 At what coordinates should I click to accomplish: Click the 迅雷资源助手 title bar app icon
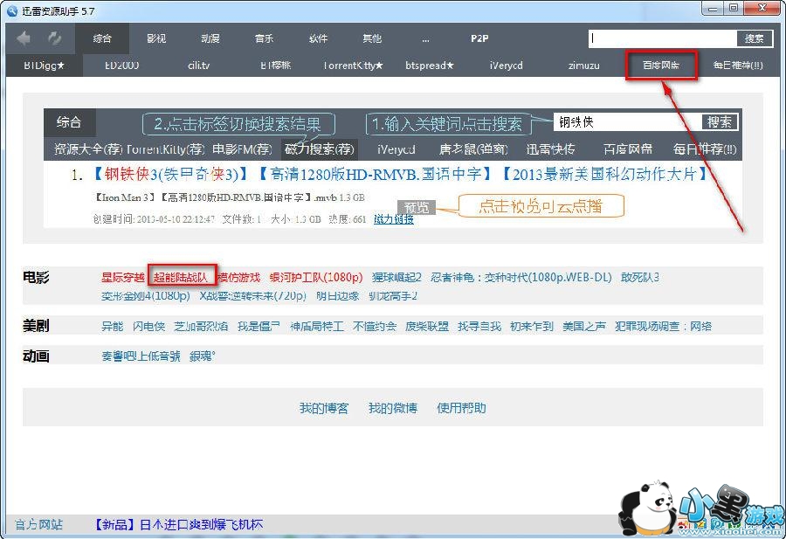[x=12, y=10]
